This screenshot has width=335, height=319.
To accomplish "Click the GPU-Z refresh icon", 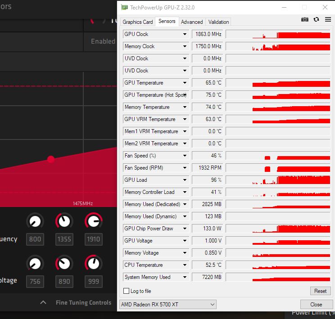I will (316, 19).
